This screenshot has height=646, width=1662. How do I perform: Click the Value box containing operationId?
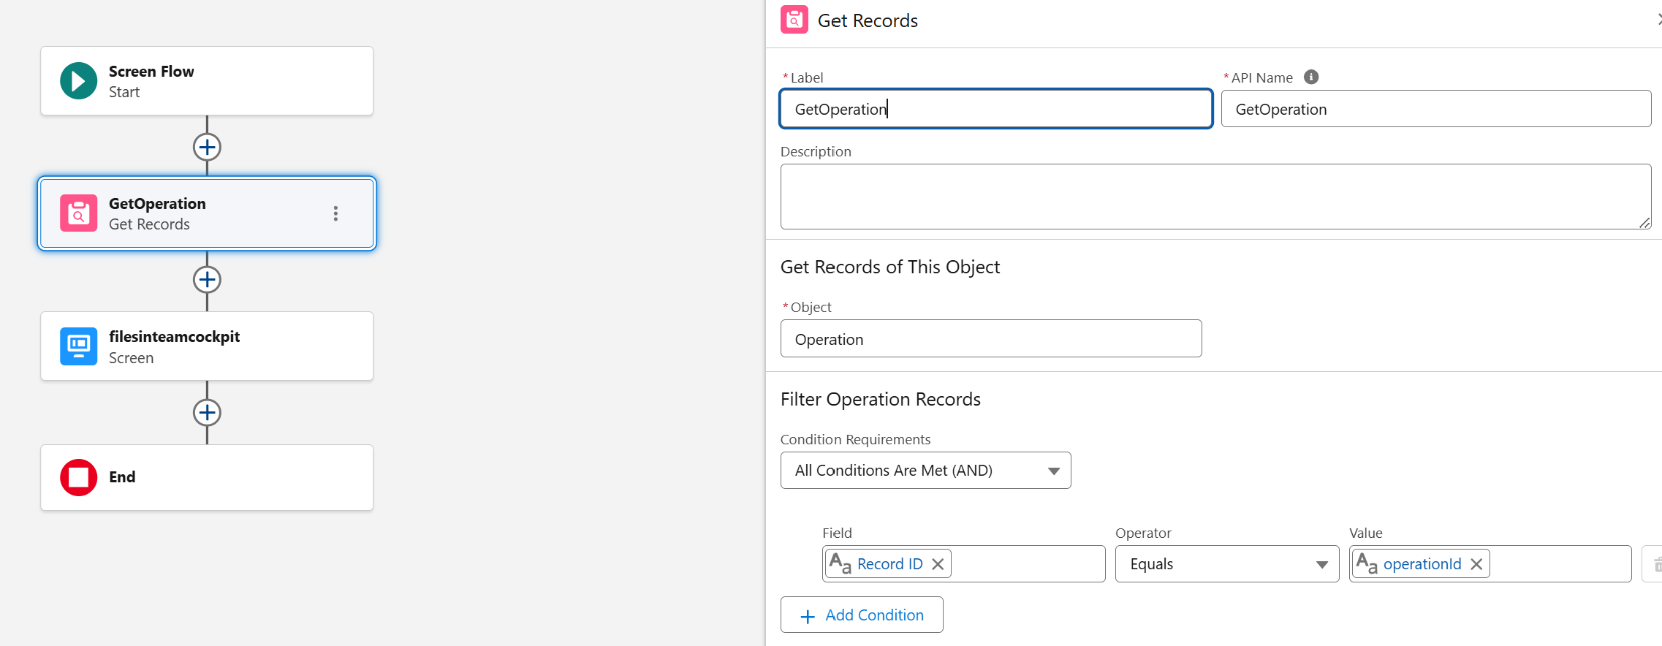[x=1490, y=564]
